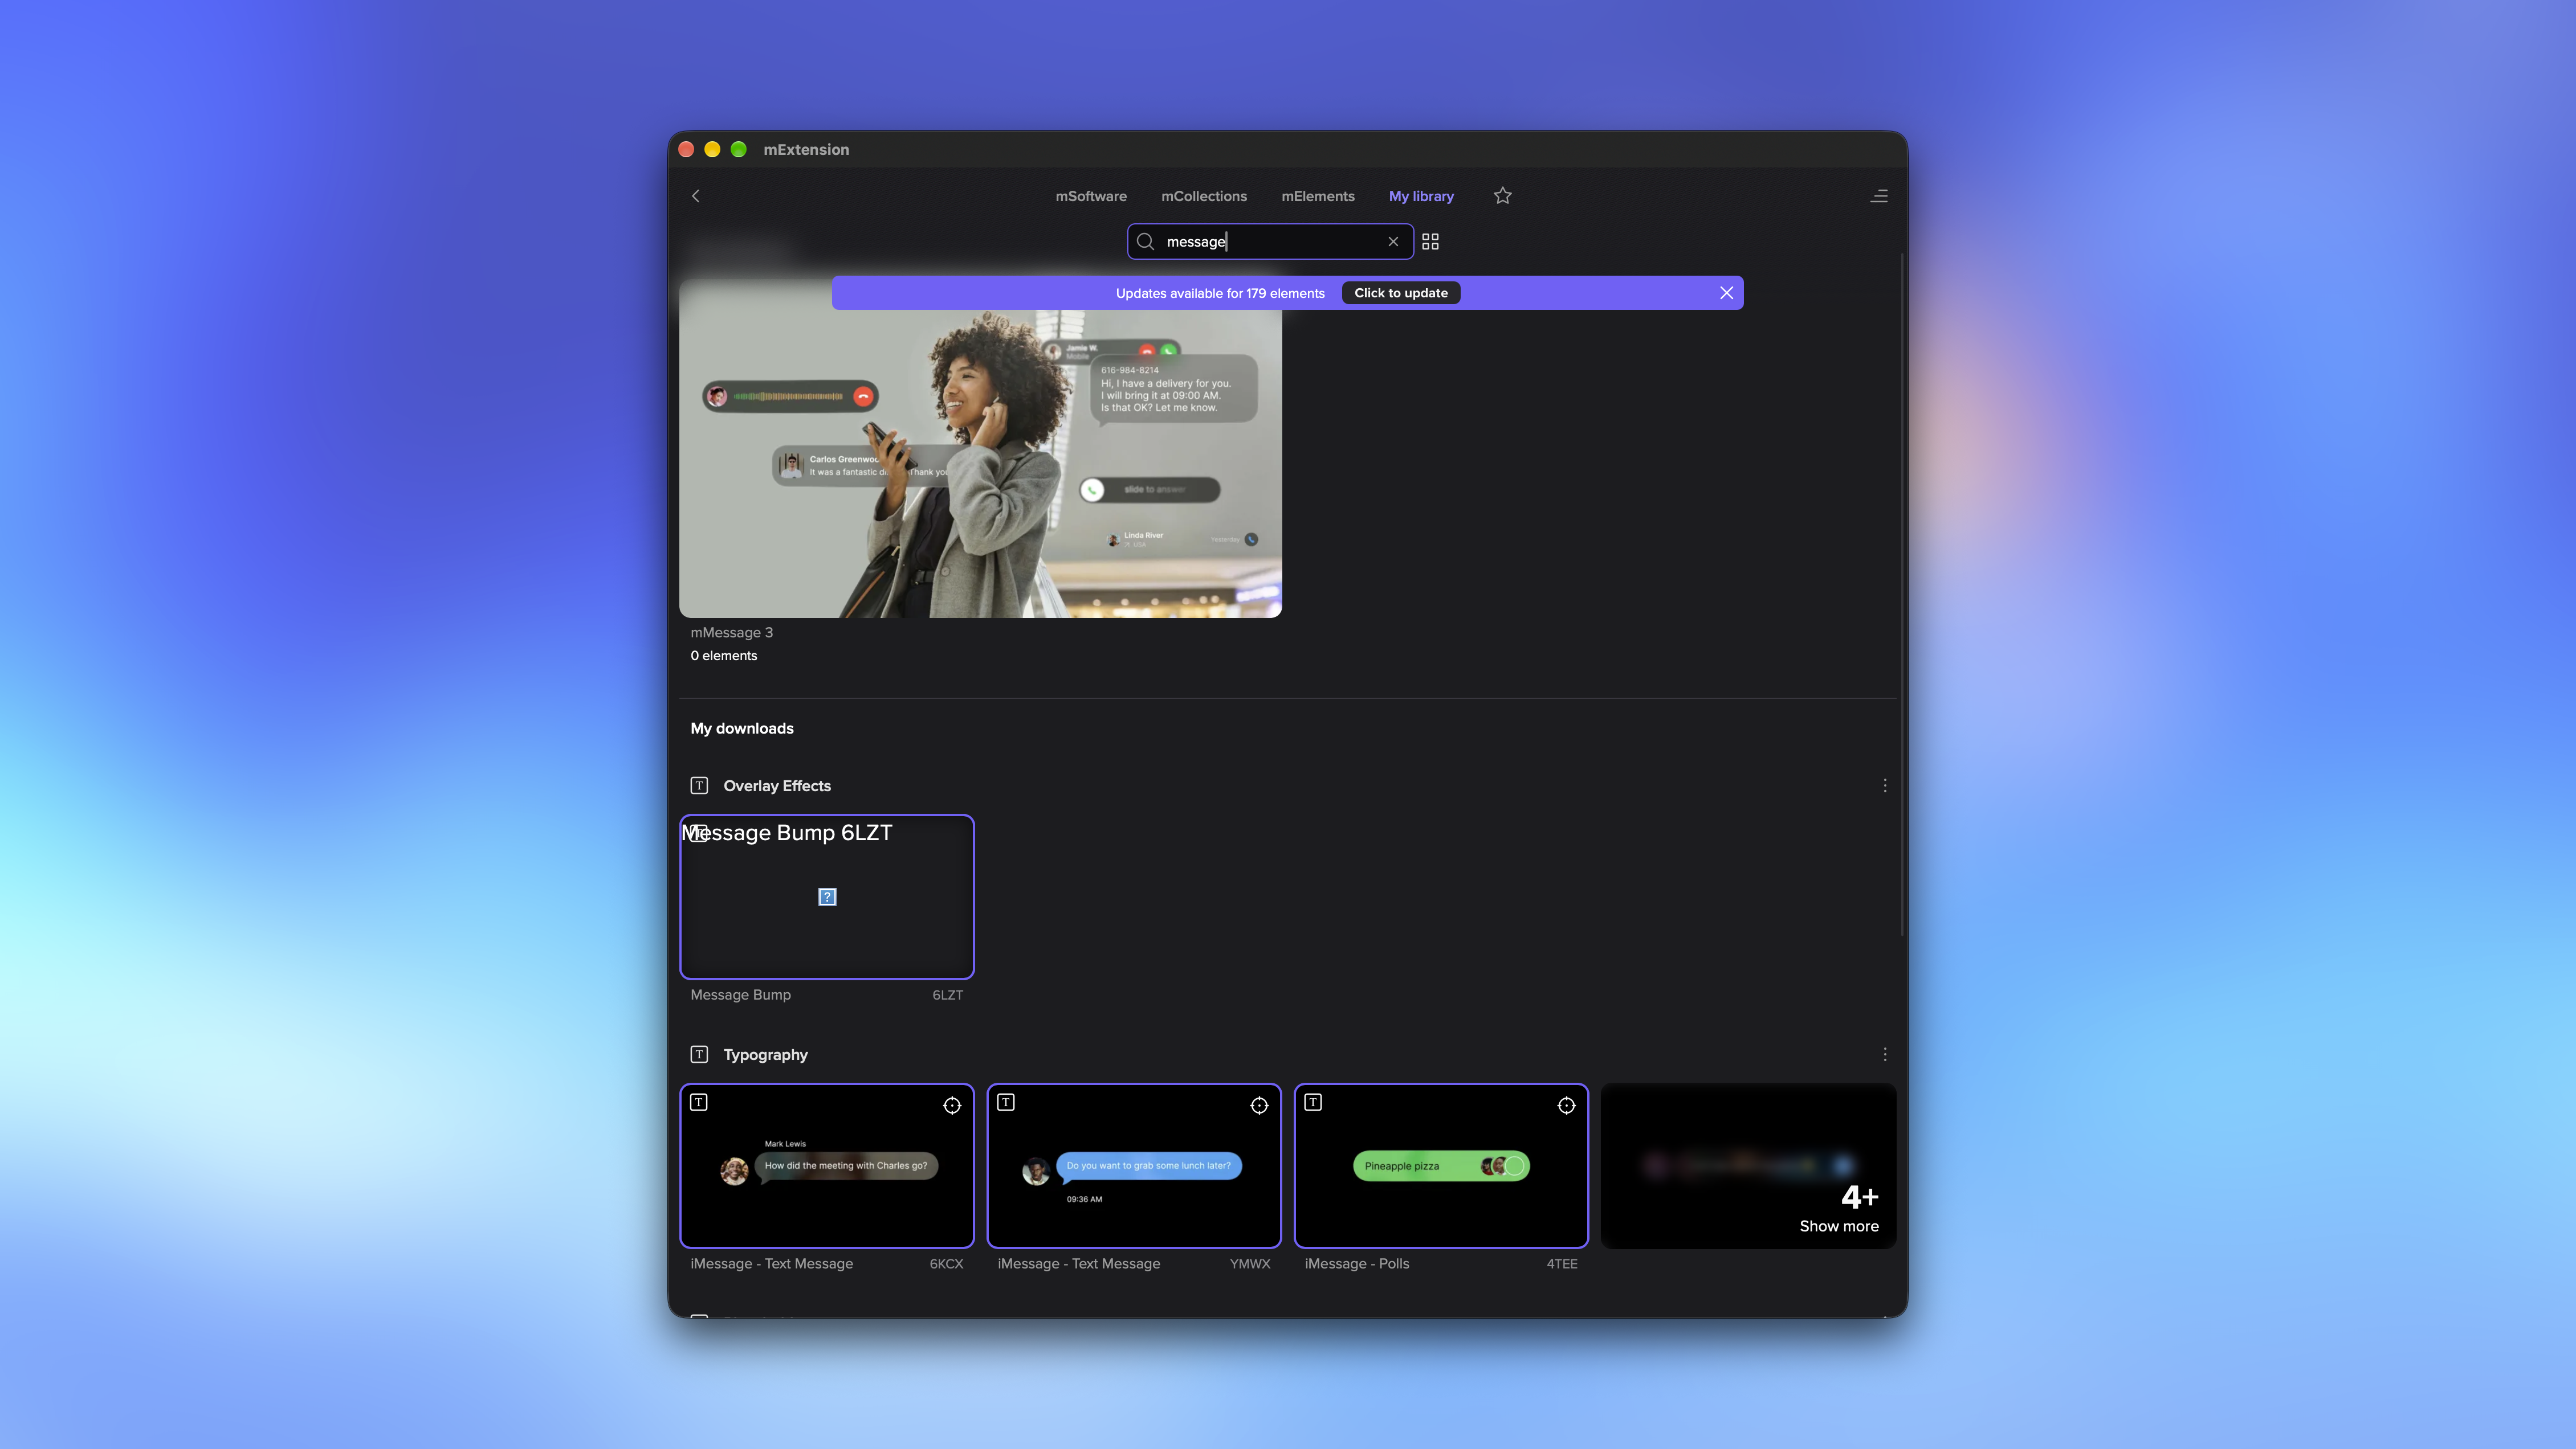The image size is (2576, 1449).
Task: Clear the search text with the X icon
Action: coord(1393,242)
